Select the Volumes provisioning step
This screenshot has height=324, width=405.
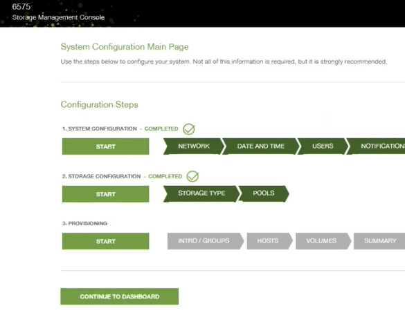coord(323,241)
